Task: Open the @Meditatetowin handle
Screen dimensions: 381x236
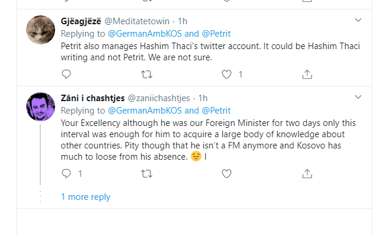Action: pyautogui.click(x=137, y=21)
